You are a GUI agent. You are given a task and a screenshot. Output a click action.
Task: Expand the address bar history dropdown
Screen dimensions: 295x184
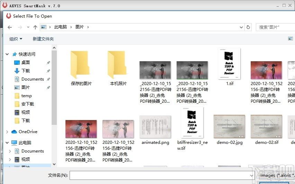[241, 27]
